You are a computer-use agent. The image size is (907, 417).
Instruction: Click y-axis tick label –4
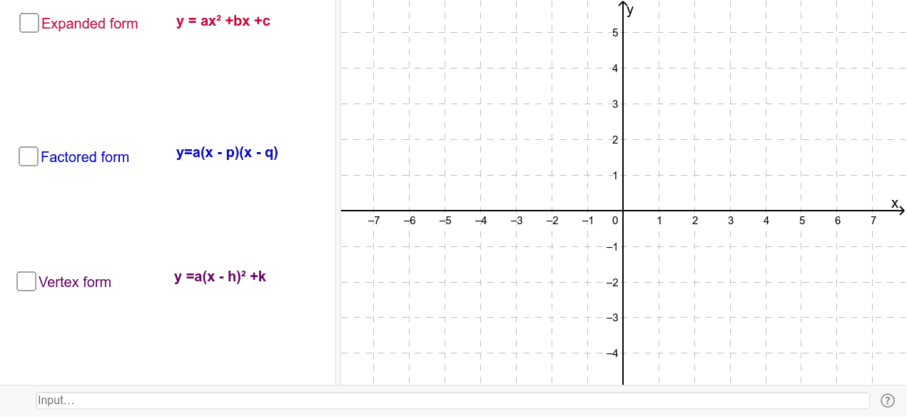[612, 353]
